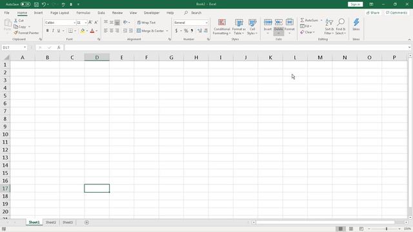Viewport: 413px width, 232px height.
Task: Open Format as Table gallery
Action: coord(239,26)
